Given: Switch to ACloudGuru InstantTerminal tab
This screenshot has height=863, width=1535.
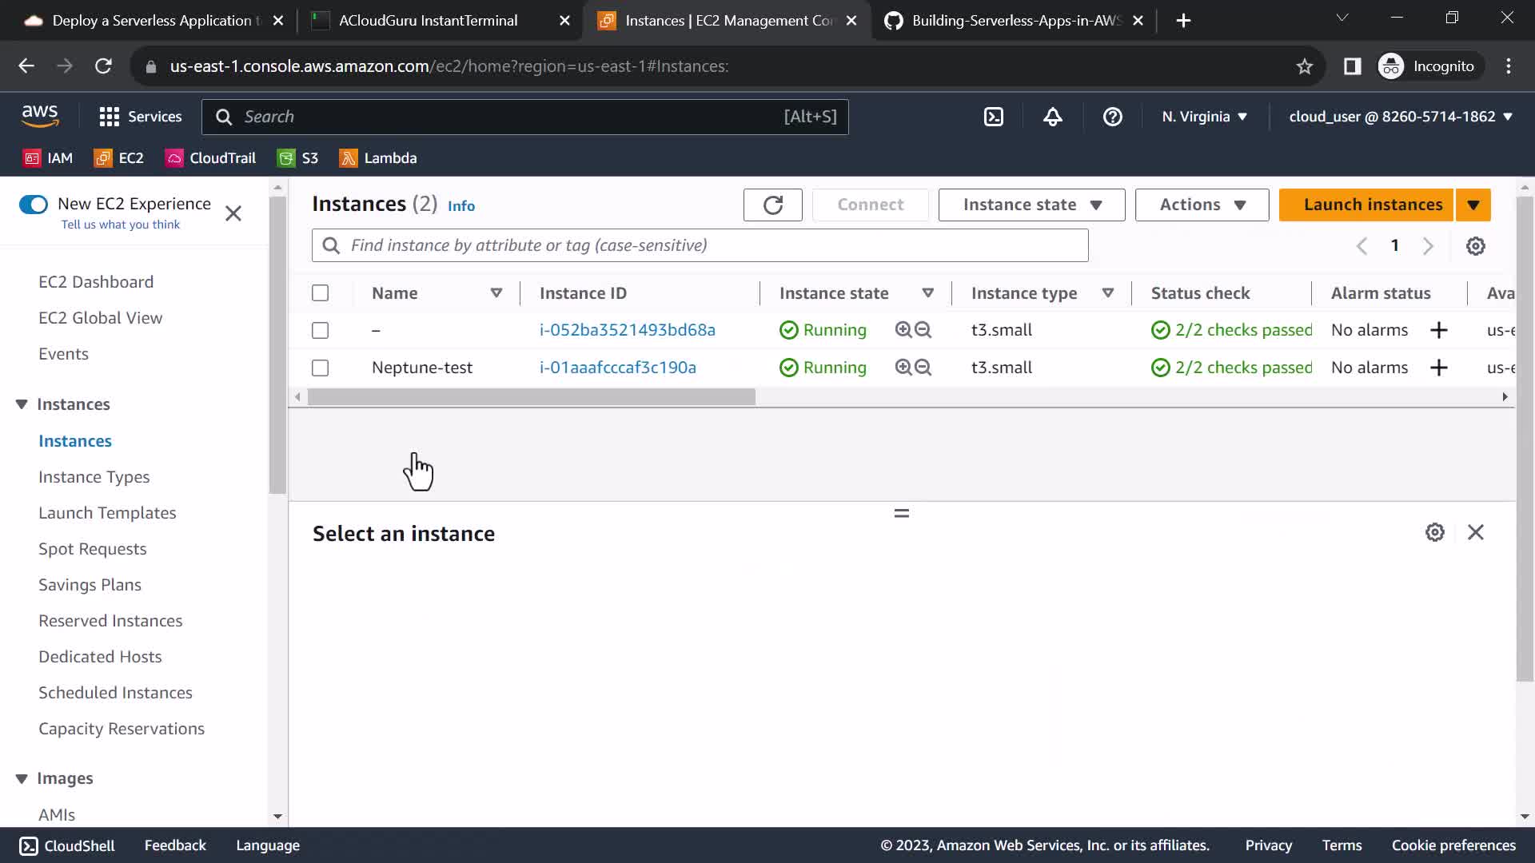Looking at the screenshot, I should coord(428,21).
